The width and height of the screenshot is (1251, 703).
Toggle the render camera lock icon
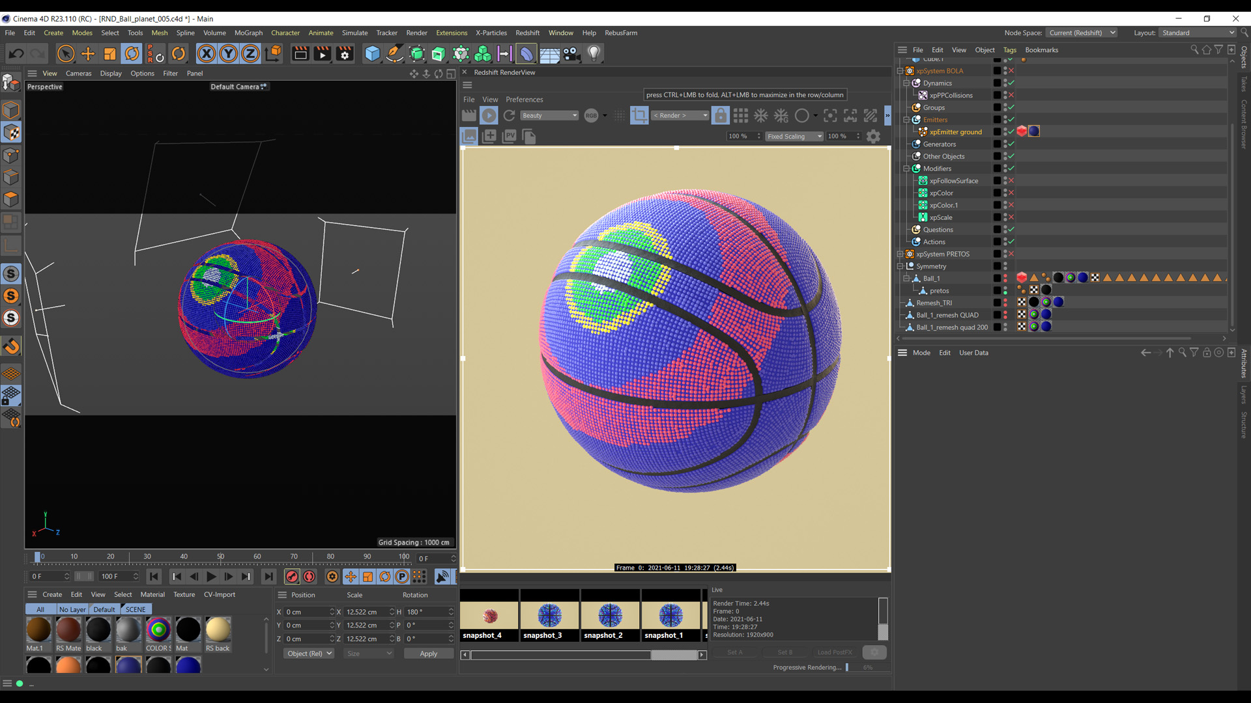[720, 116]
